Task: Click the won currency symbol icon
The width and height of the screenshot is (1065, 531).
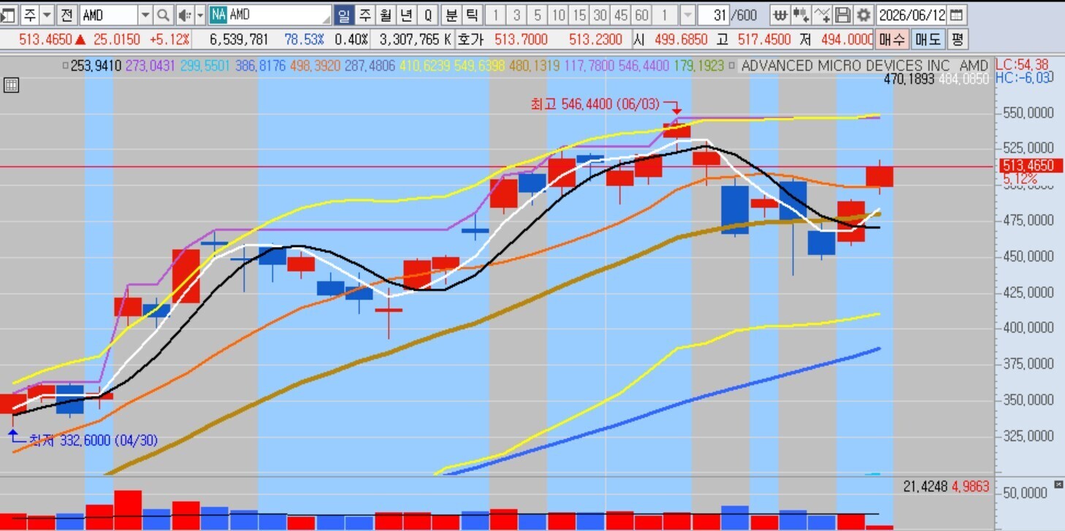Action: pyautogui.click(x=779, y=15)
